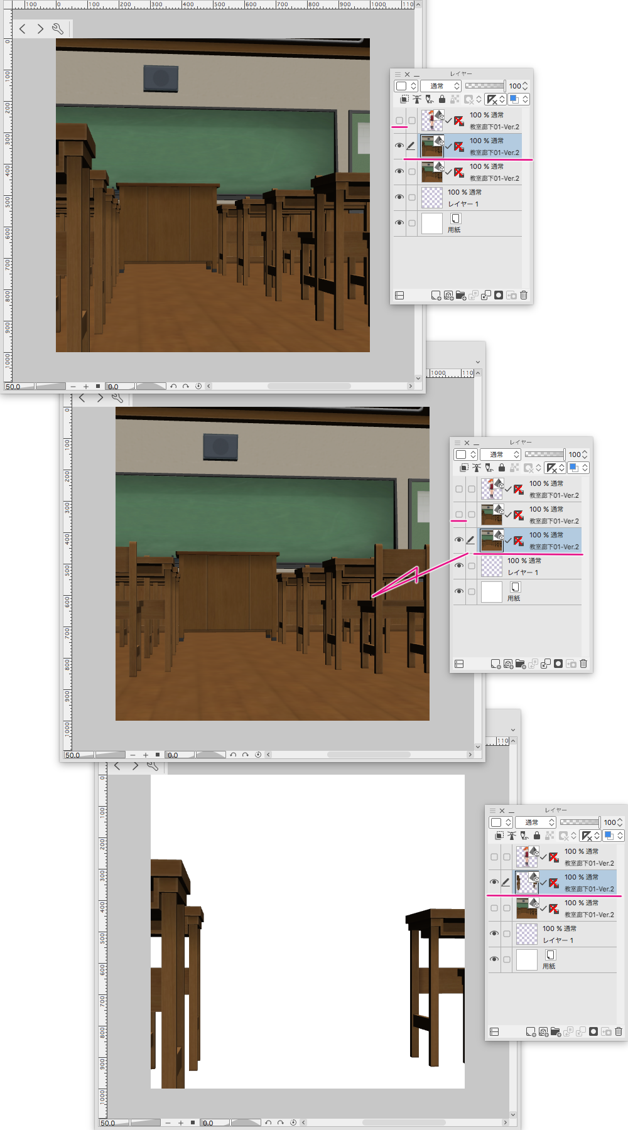Set as draft layer in top layer panel
Screen dimensions: 628x1130
[430, 99]
